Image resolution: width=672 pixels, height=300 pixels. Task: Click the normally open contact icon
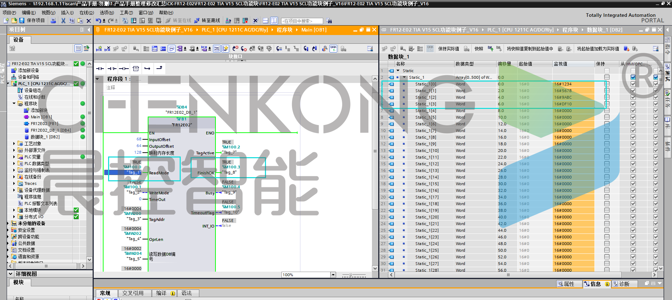(x=100, y=69)
